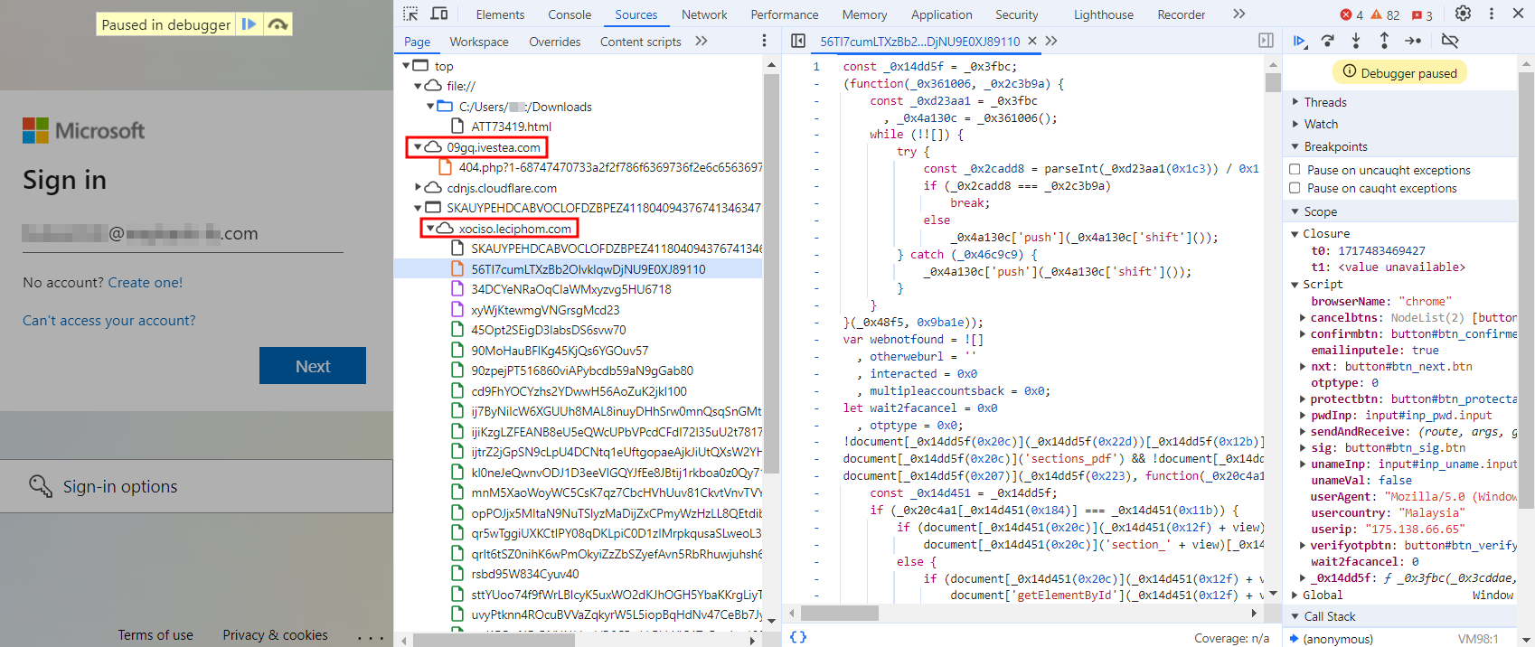Open the Content scripts navigator tab
Screen dimensions: 1535x647
[x=641, y=42]
